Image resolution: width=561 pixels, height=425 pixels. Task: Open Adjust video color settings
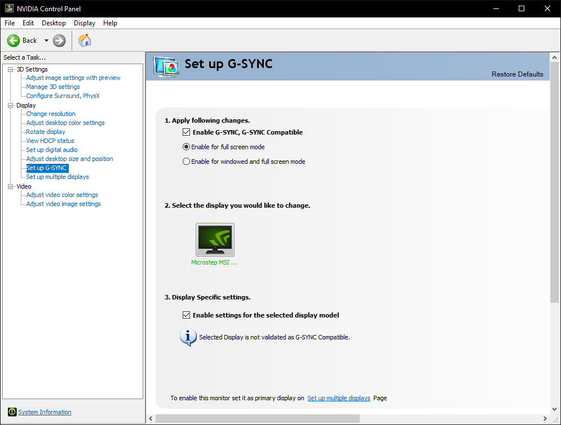62,195
